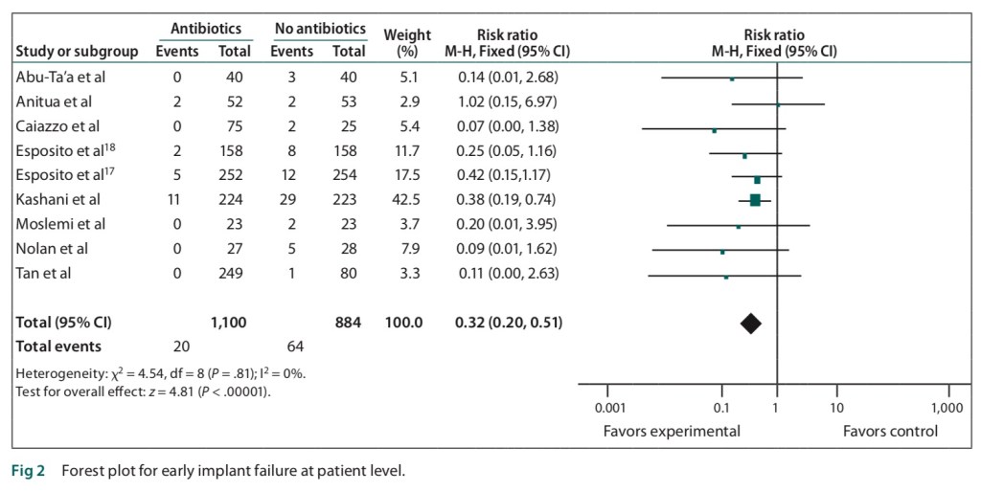Click the "Weight (%)" column header
The image size is (981, 492).
(x=407, y=43)
